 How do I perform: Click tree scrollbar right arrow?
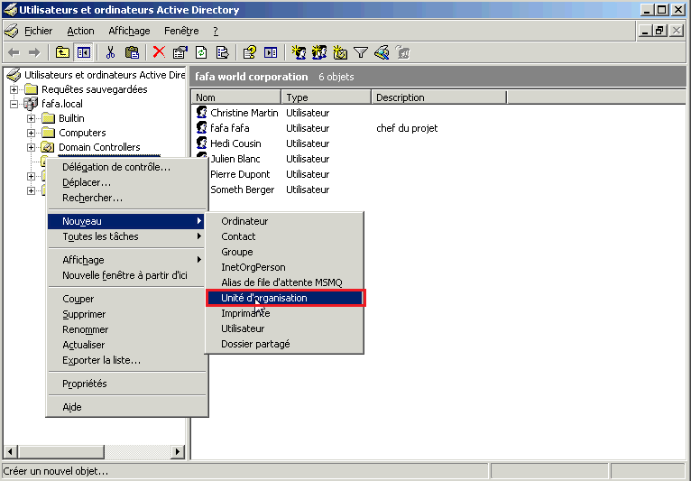178,451
